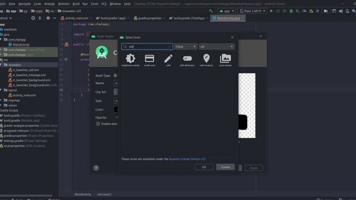The image size is (356, 200).
Task: Switch to the build.gradle (ChatApp) tab
Action: coord(189,18)
